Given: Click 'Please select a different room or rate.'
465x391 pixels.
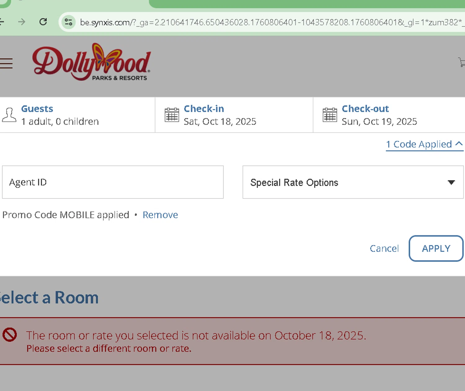Looking at the screenshot, I should pos(109,349).
